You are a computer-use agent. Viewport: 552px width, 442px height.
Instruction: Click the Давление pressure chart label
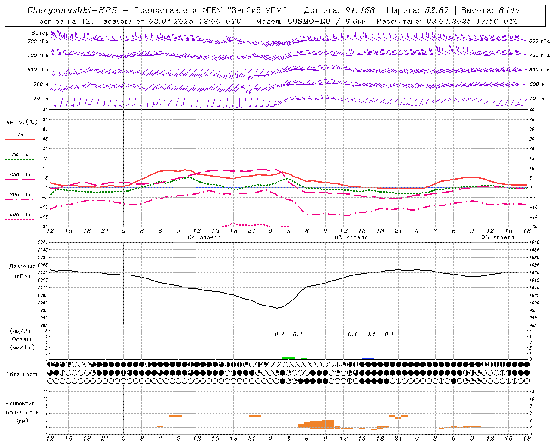click(22, 267)
